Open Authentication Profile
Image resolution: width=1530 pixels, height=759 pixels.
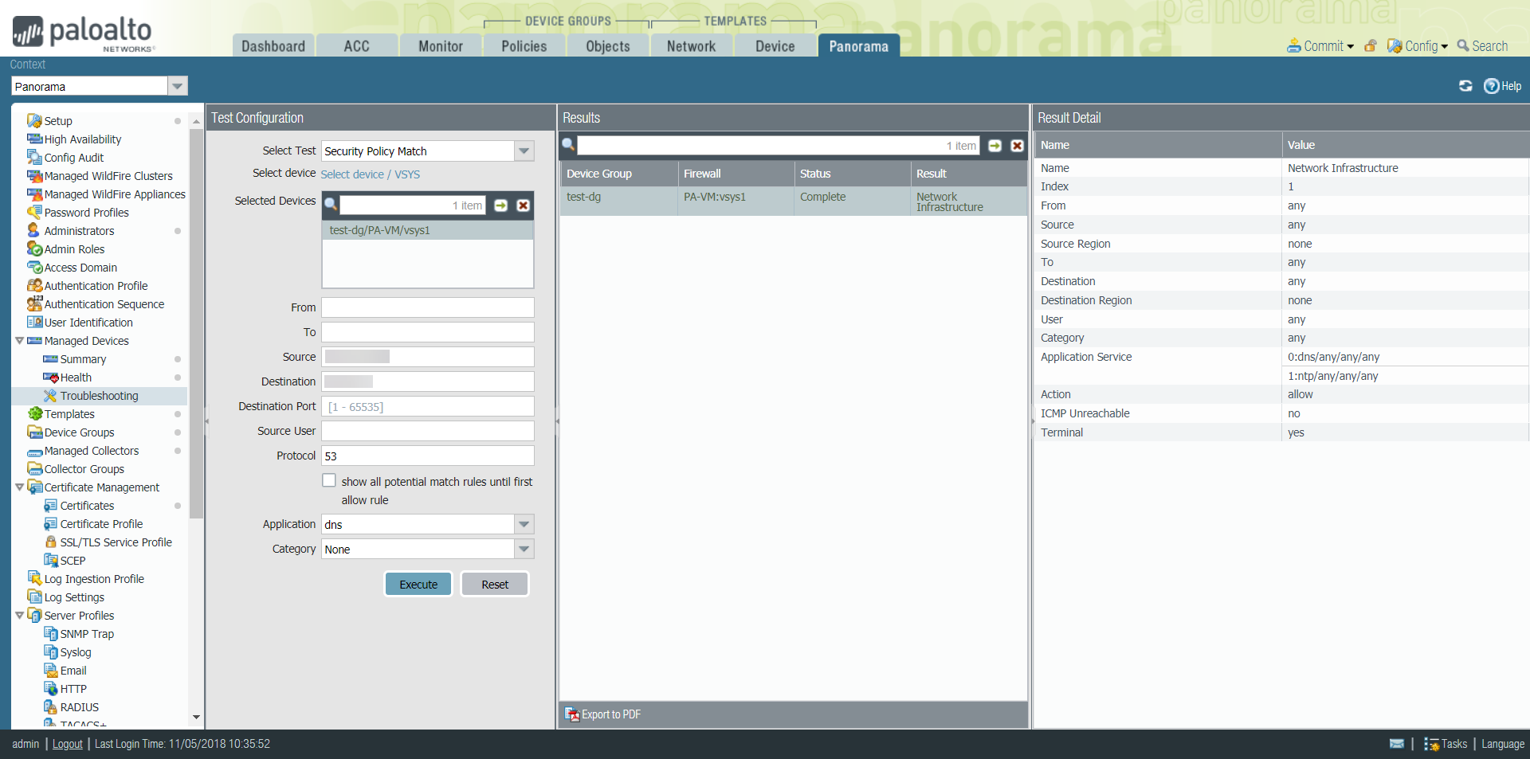[96, 286]
